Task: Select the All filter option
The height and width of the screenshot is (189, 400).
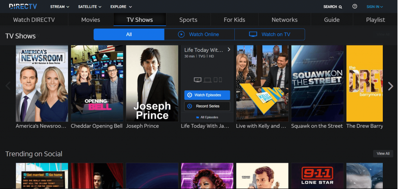Action: 129,34
